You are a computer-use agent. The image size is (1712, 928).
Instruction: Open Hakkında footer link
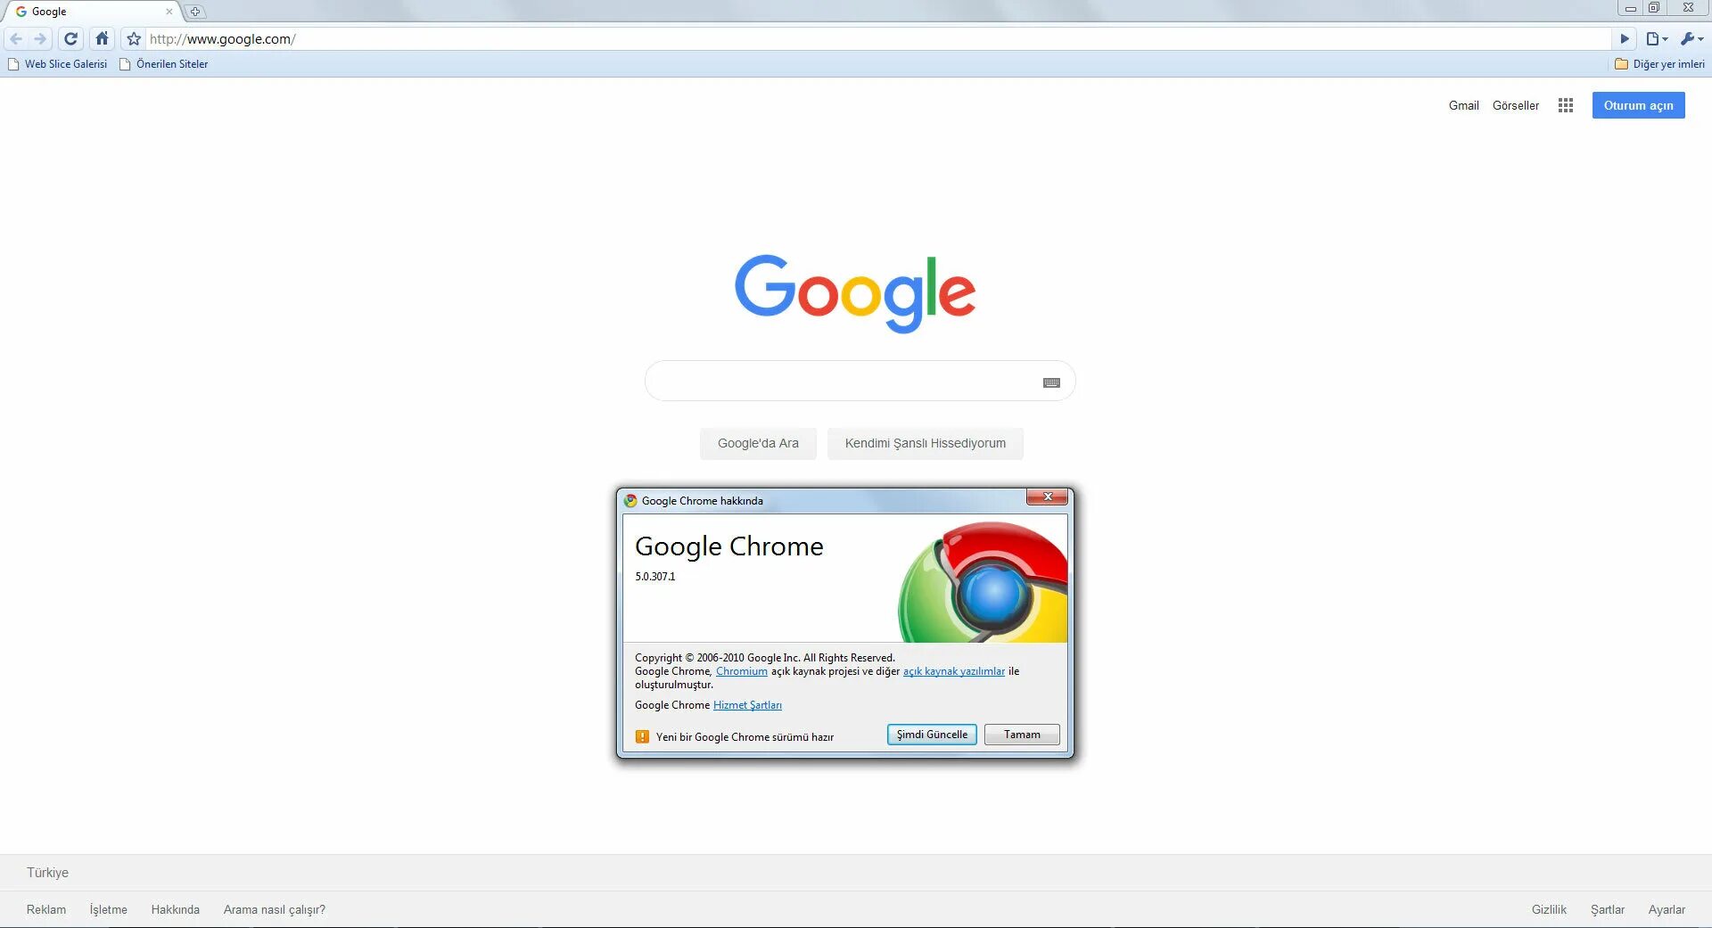175,909
